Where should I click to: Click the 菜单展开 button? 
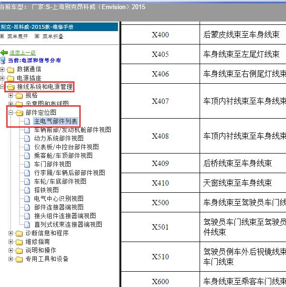(x=18, y=36)
